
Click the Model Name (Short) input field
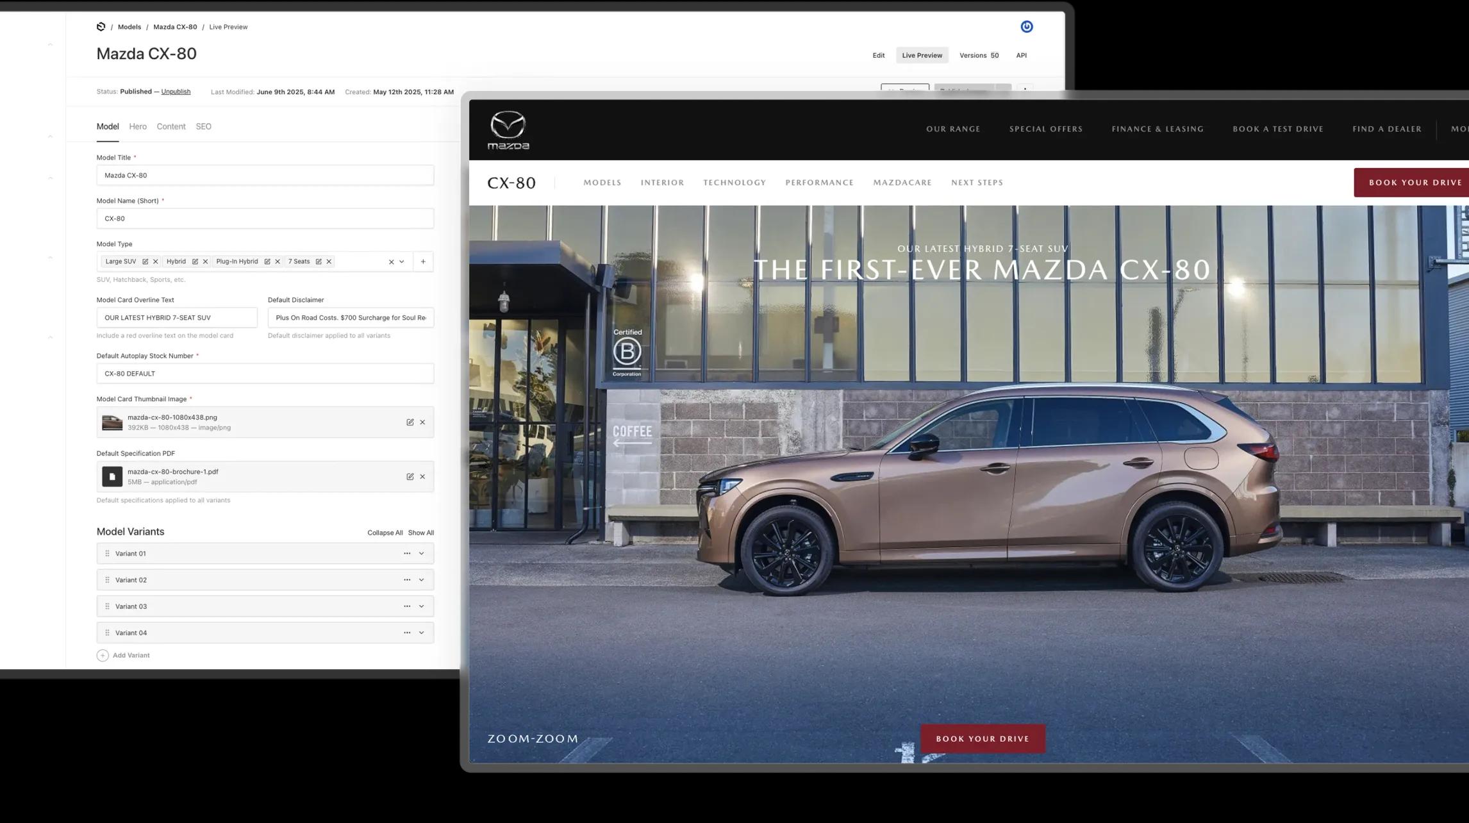click(265, 219)
